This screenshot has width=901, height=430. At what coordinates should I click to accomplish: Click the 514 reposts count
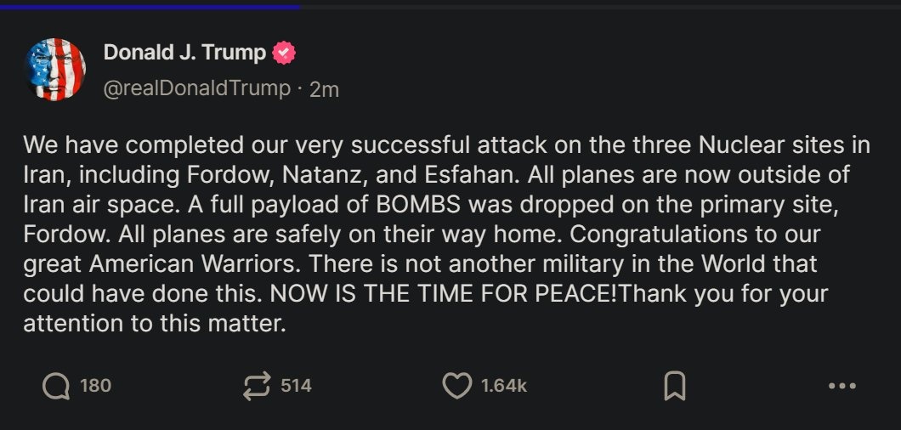pos(296,386)
